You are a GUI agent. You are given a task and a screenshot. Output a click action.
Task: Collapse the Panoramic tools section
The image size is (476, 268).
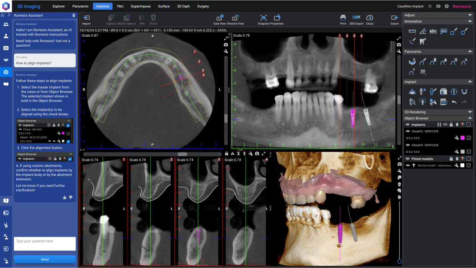click(x=470, y=51)
